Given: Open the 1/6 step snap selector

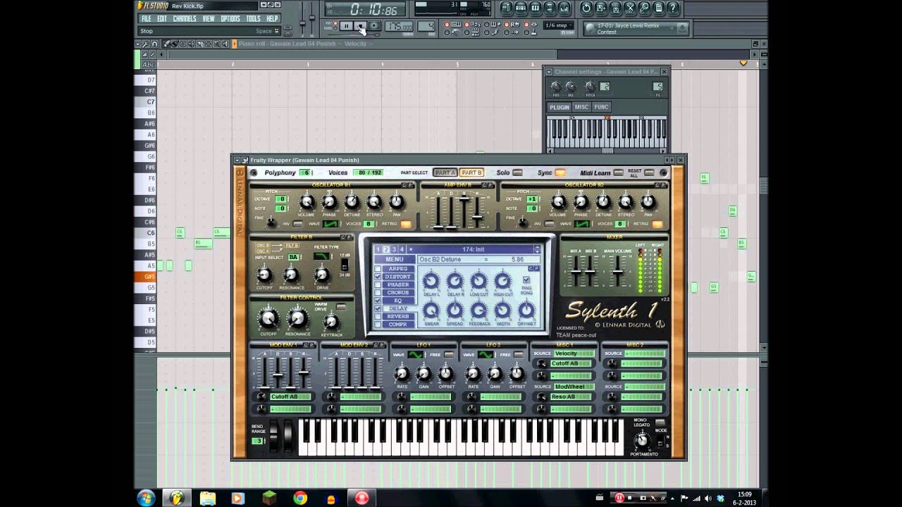Looking at the screenshot, I should point(560,25).
